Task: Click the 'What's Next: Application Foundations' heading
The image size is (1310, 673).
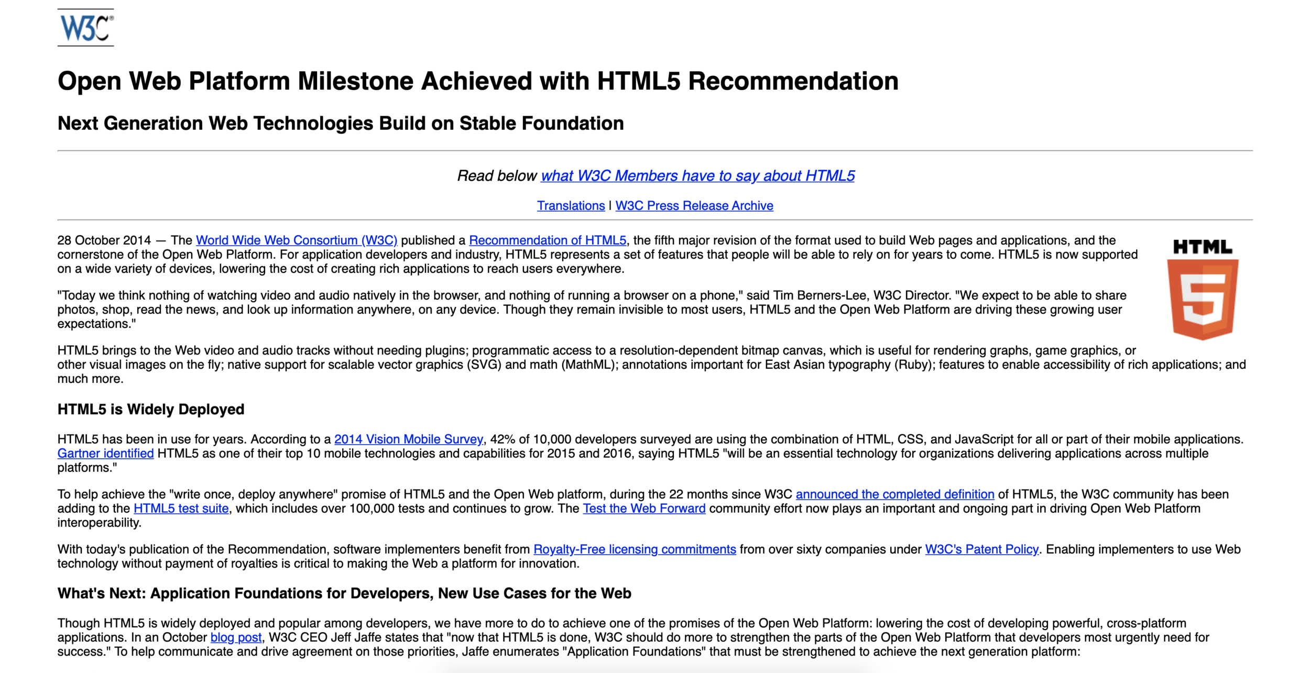Action: click(344, 593)
